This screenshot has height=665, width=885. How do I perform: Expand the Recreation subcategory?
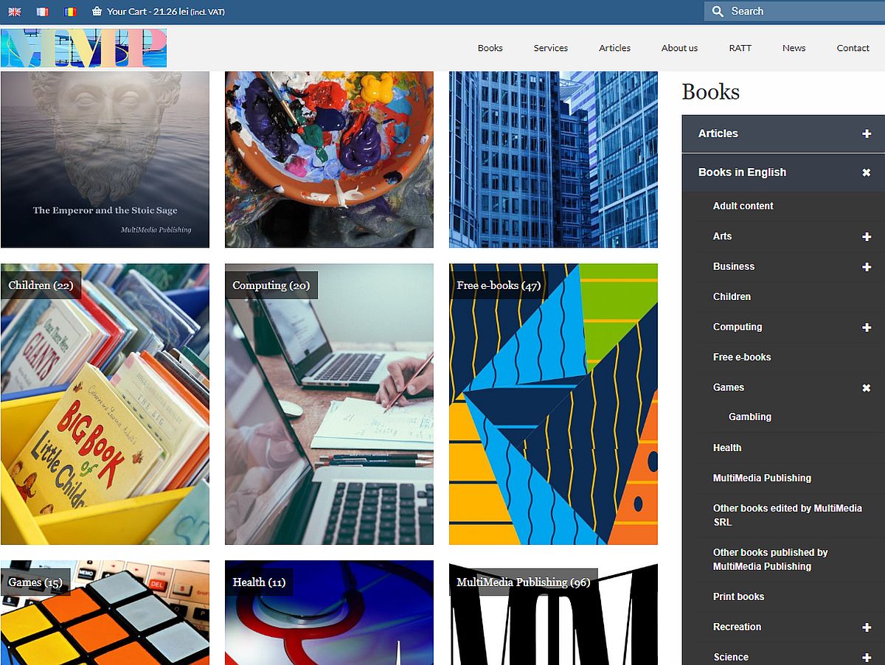coord(867,627)
